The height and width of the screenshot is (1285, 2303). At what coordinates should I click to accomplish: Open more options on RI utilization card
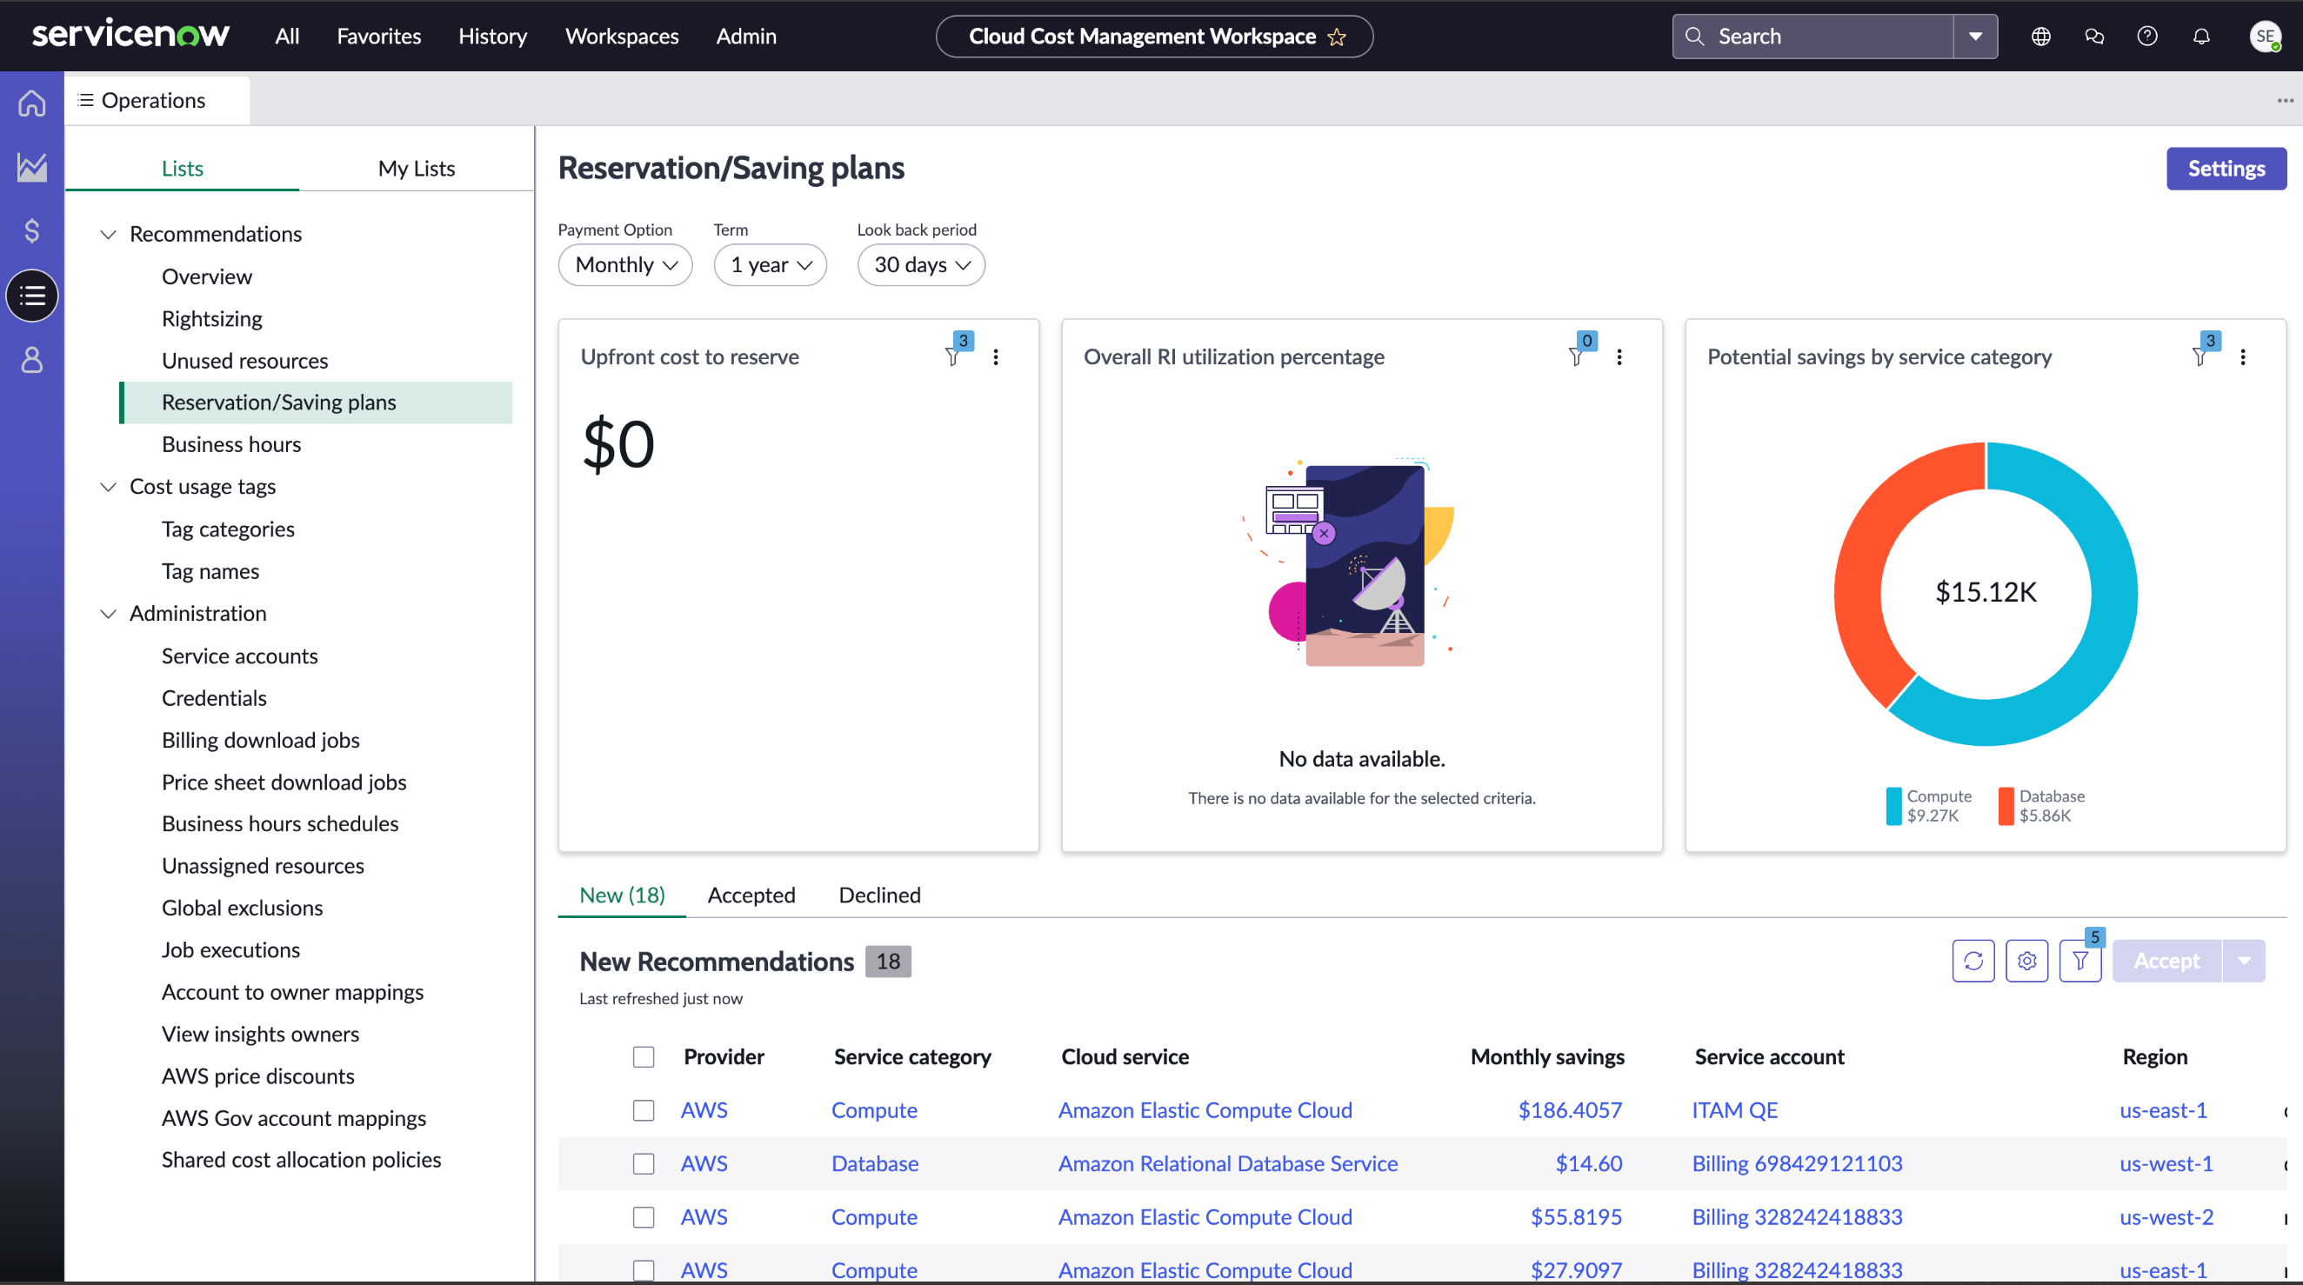pyautogui.click(x=1619, y=356)
